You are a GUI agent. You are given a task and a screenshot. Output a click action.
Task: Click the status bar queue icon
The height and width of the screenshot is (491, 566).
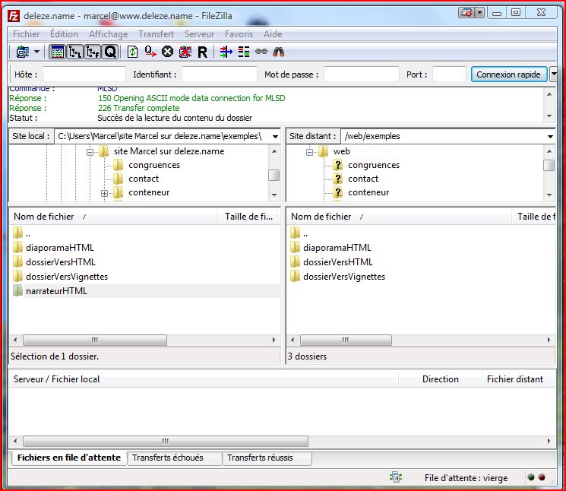tap(396, 477)
